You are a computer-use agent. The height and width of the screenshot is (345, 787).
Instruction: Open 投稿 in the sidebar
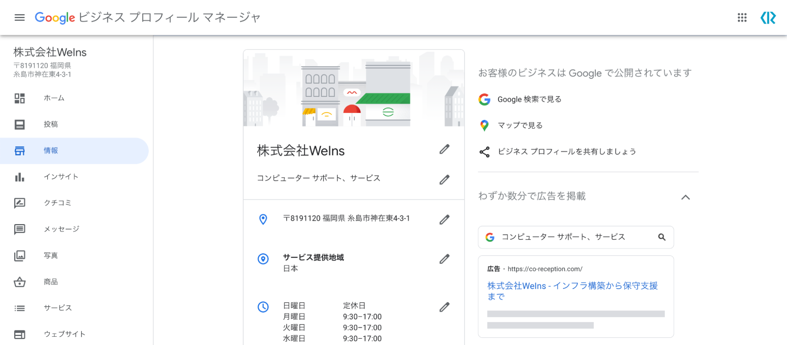pos(51,124)
